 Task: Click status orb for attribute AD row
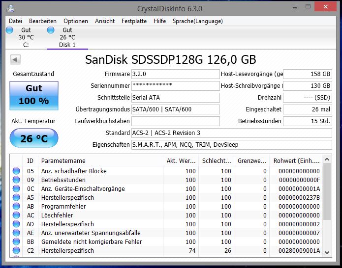coord(16,224)
